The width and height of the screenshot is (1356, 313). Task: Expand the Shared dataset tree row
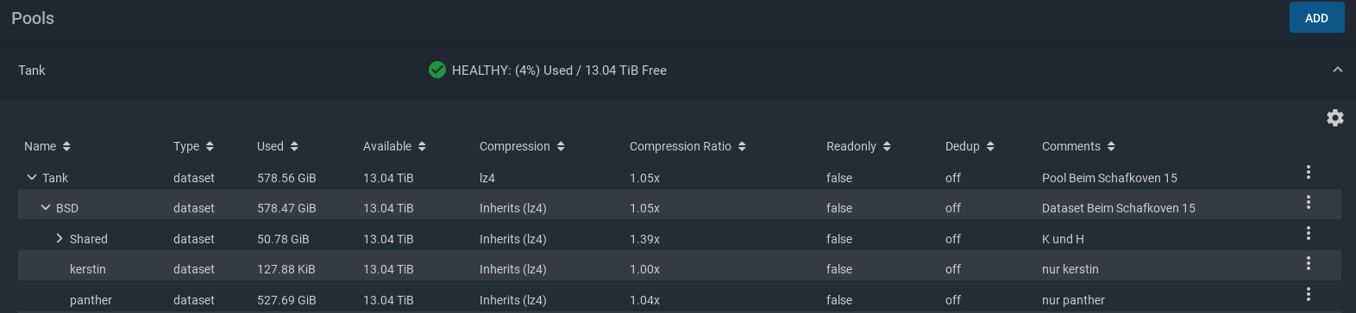click(60, 238)
